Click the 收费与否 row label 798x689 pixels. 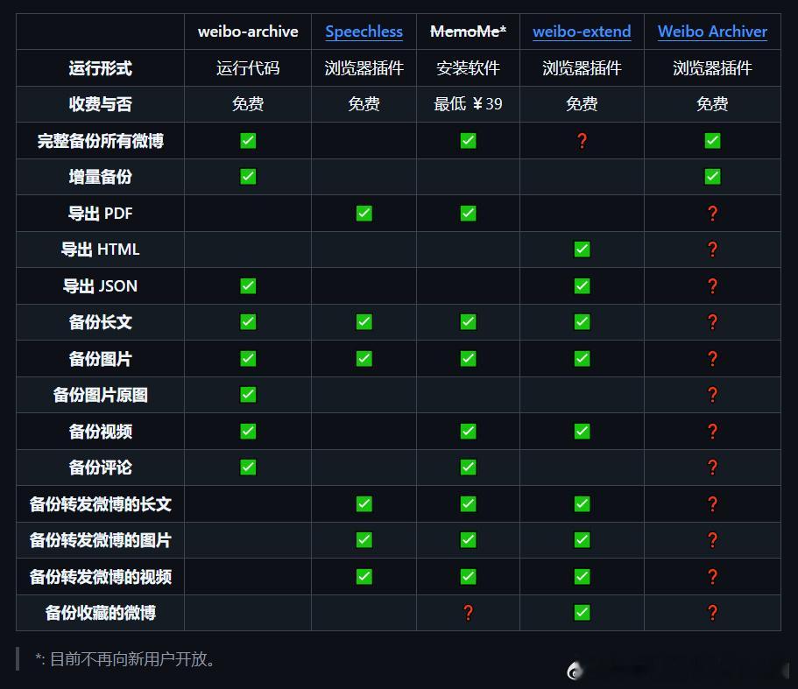[100, 104]
